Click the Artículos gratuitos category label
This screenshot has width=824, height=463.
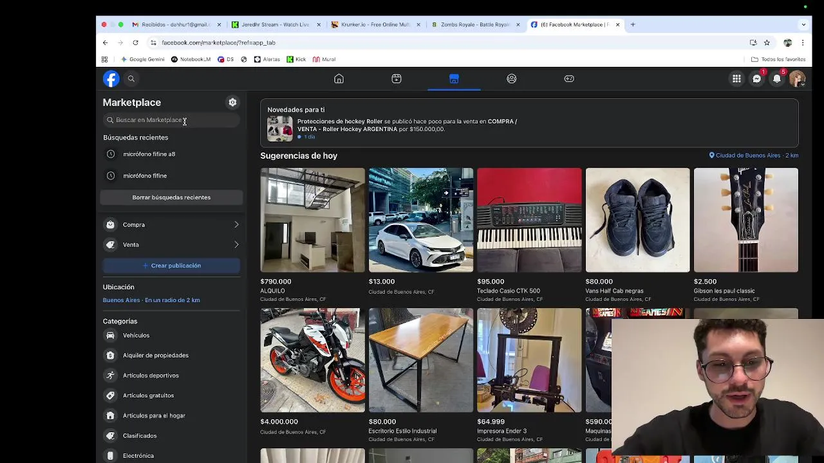(x=148, y=395)
